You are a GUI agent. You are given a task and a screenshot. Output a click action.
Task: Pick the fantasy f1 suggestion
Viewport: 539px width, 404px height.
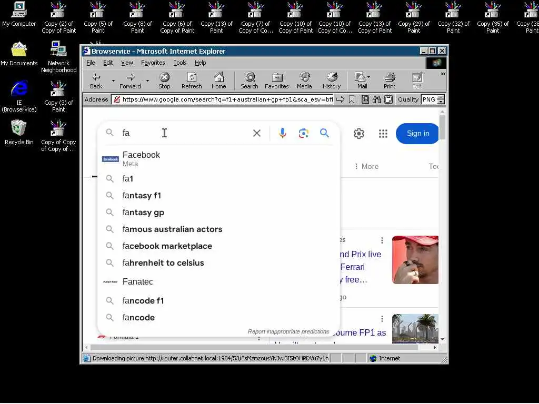[218, 196]
